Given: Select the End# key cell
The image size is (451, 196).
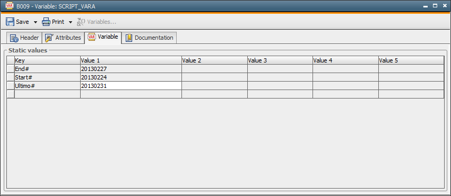Looking at the screenshot, I should tap(47, 69).
